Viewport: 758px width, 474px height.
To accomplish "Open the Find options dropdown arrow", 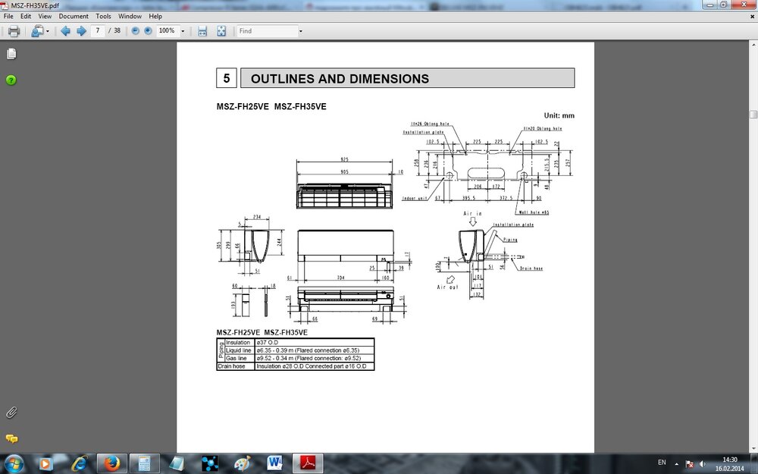I will point(301,31).
